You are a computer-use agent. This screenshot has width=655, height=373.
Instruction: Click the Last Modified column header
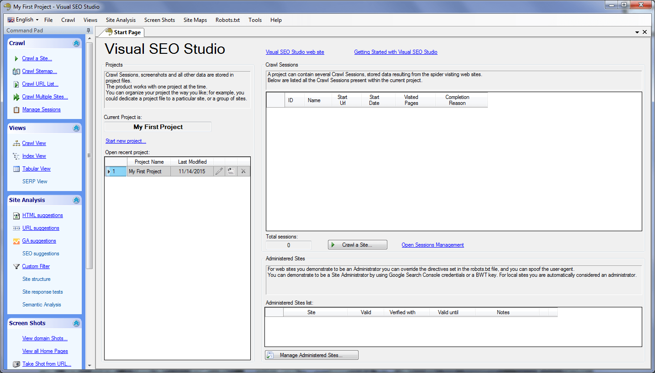click(192, 162)
